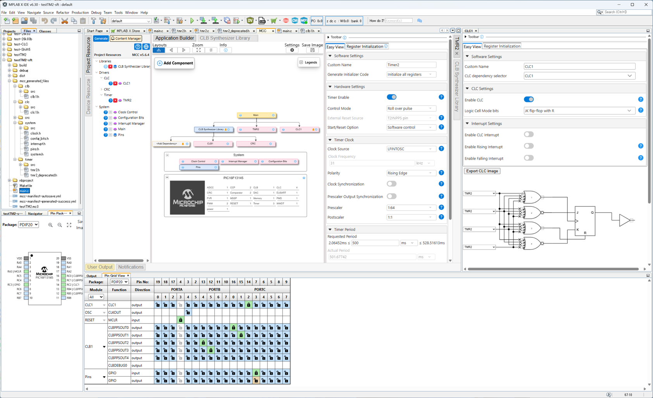Open the Content Manager button

(126, 38)
